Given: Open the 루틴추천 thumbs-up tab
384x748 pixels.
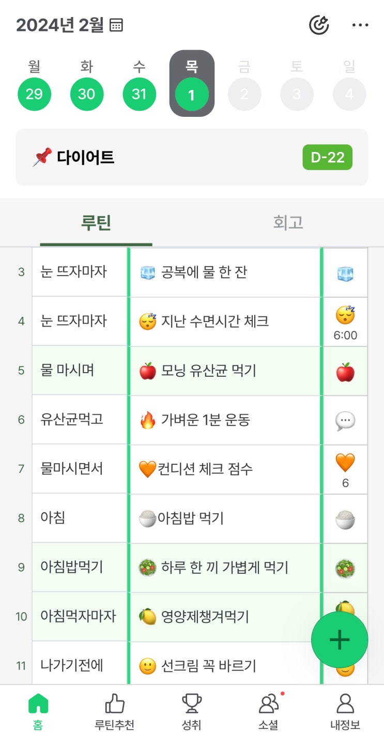Looking at the screenshot, I should pyautogui.click(x=115, y=712).
